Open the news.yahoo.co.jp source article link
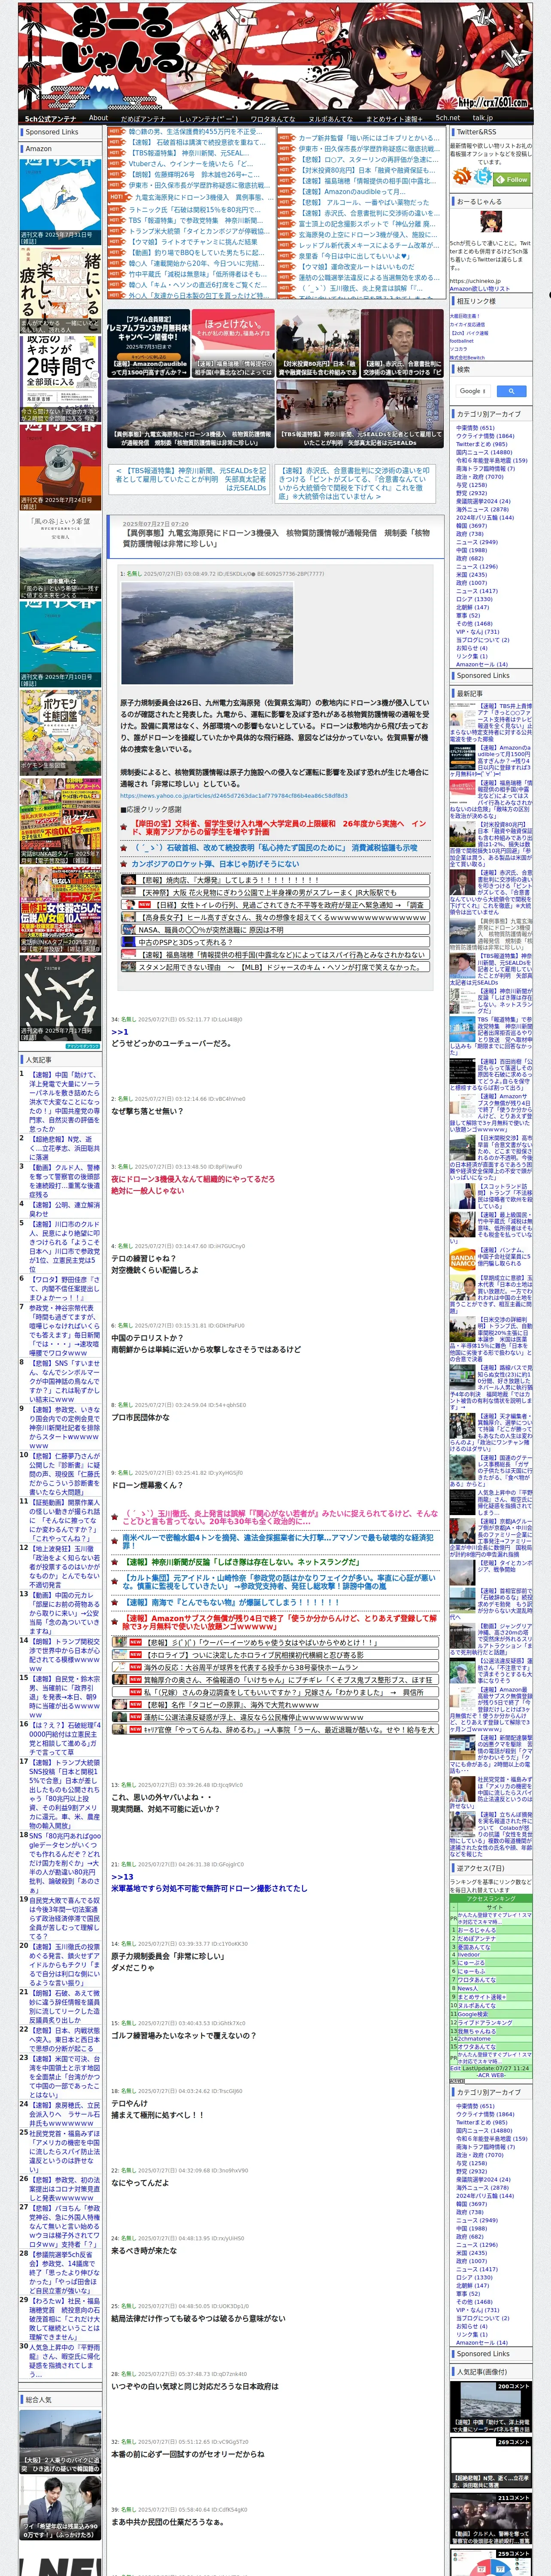 click(x=234, y=796)
